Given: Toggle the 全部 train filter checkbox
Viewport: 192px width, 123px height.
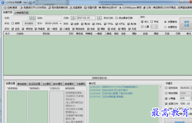Looking at the screenshot, I should pyautogui.click(x=72, y=24).
